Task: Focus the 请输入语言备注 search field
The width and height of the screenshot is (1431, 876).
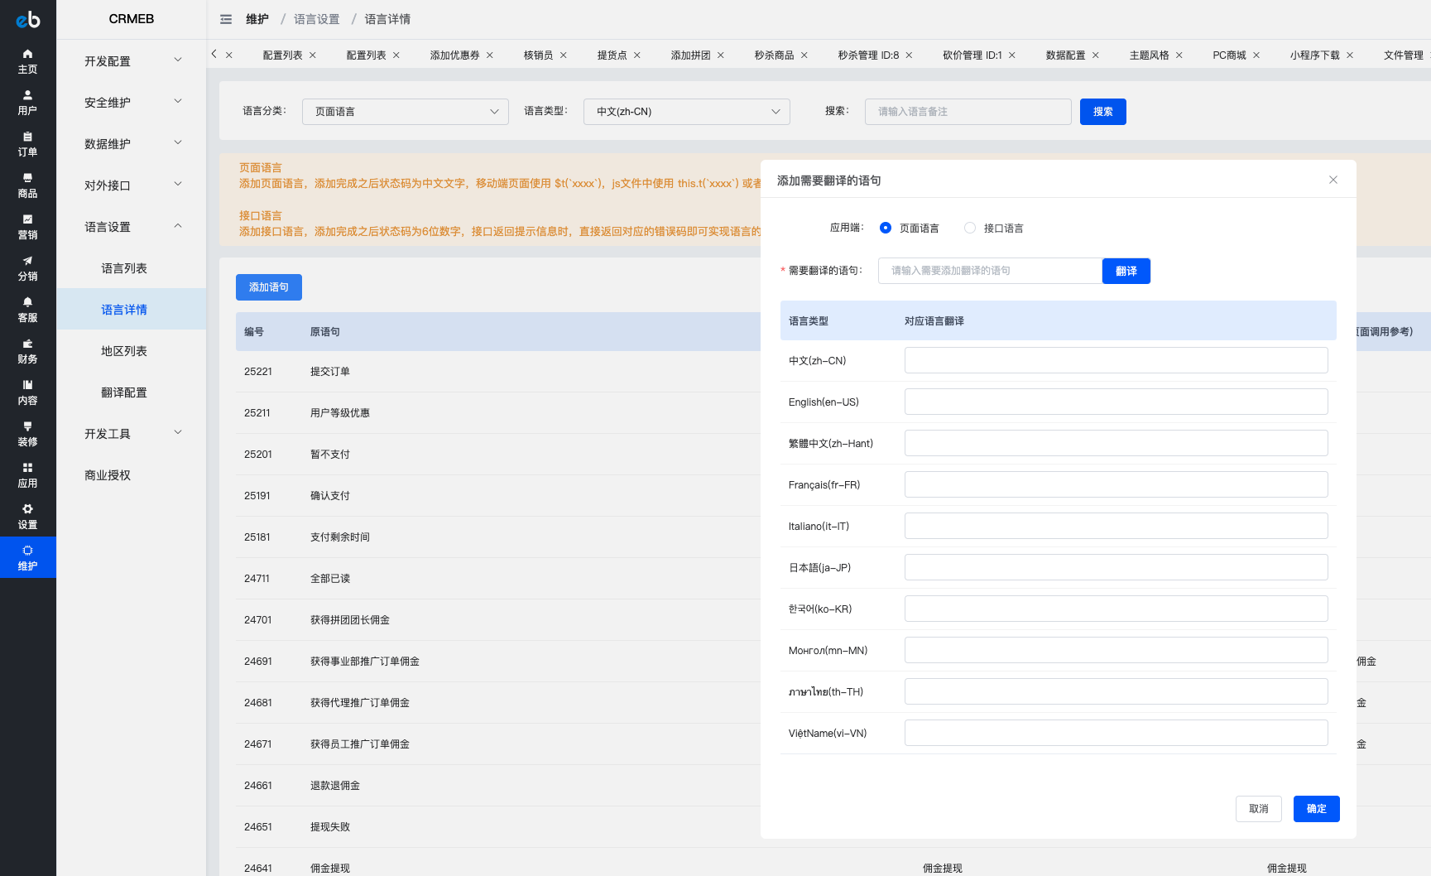Action: 968,112
